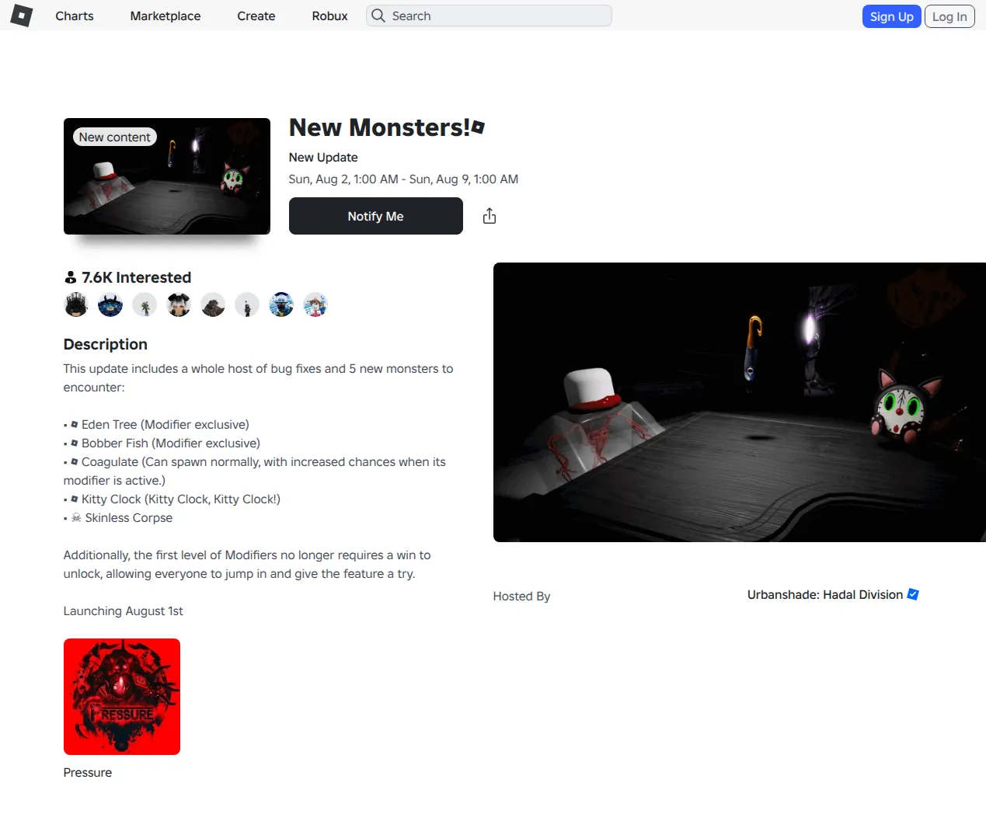Click the Launching August 1st text

[124, 610]
